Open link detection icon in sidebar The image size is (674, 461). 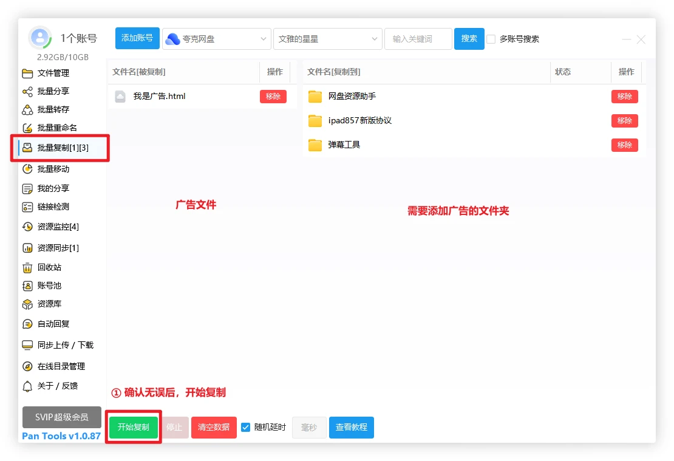[27, 207]
